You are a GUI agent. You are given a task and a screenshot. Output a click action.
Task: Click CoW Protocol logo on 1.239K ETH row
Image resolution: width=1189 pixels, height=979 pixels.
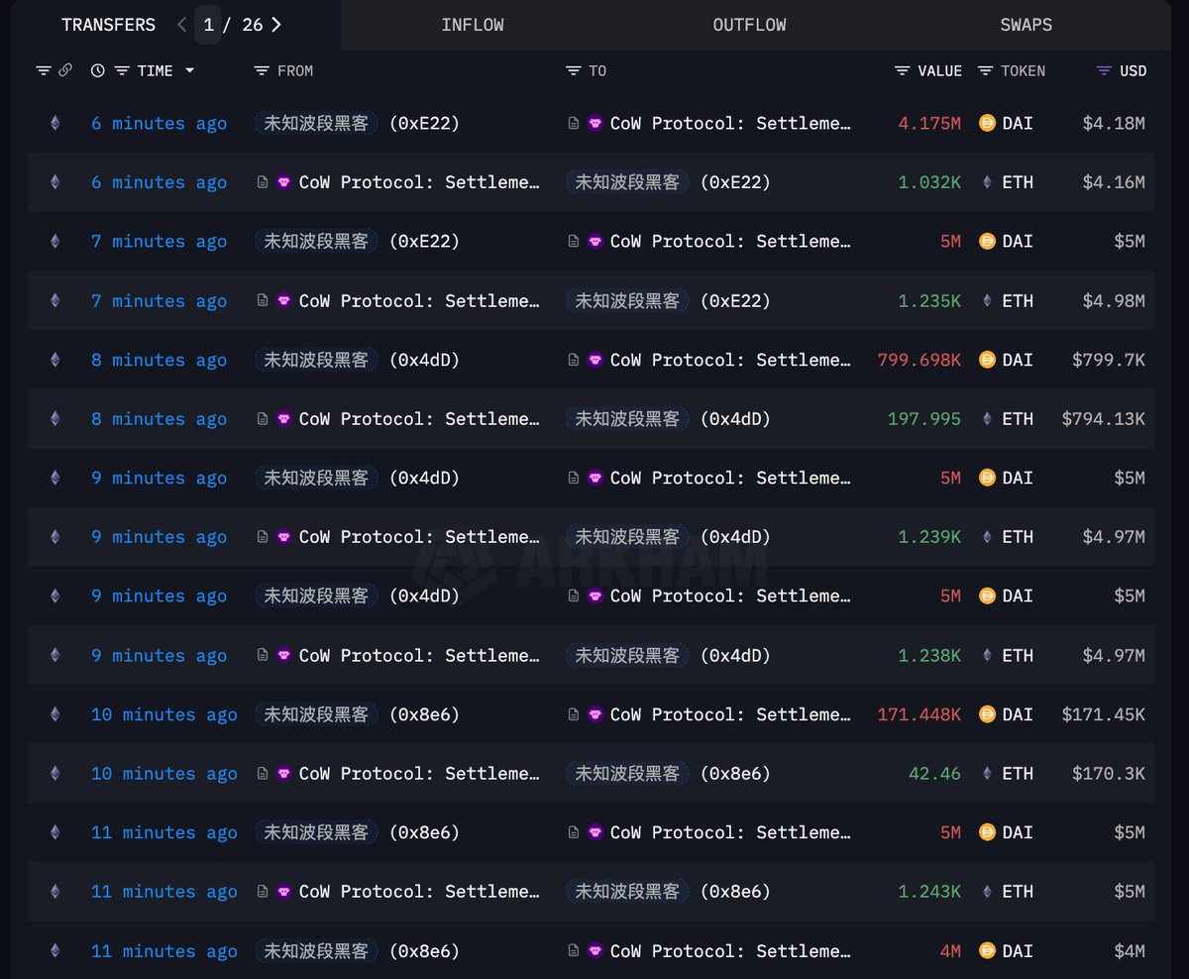pyautogui.click(x=283, y=537)
